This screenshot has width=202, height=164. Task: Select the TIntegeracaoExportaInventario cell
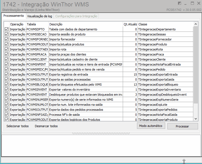165,90
